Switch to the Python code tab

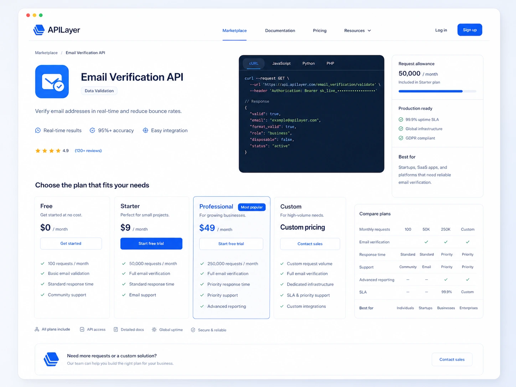pyautogui.click(x=309, y=63)
